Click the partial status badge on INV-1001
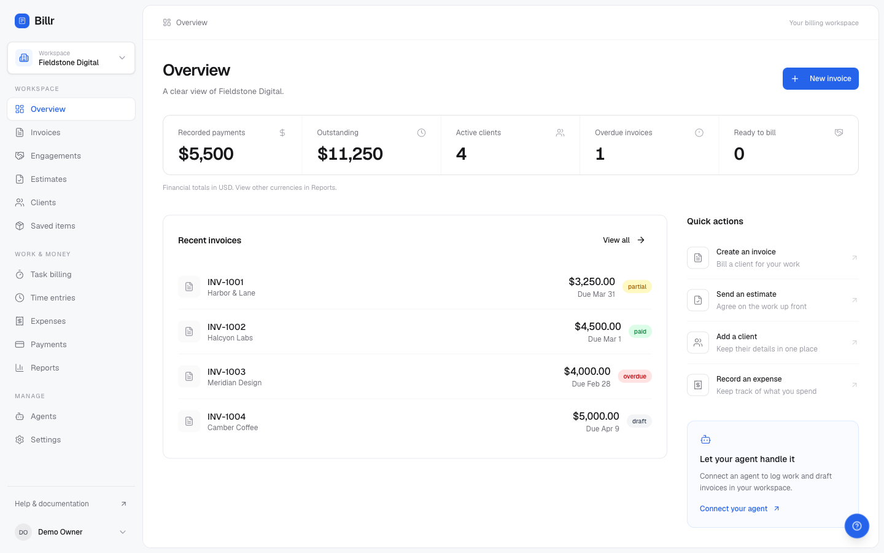Image resolution: width=884 pixels, height=553 pixels. click(637, 287)
